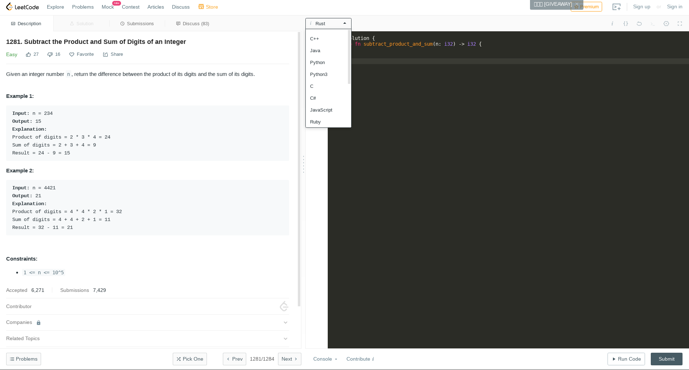The height and width of the screenshot is (370, 689).
Task: Go to Explore in navigation
Action: pyautogui.click(x=56, y=7)
